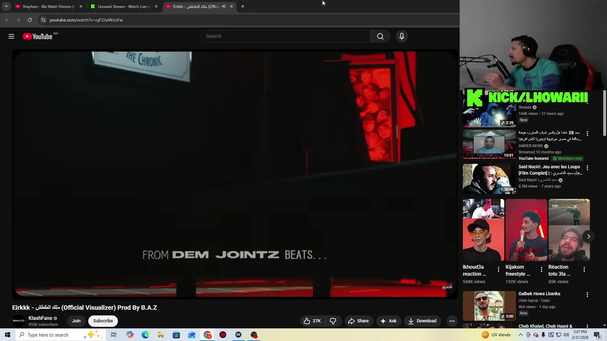Open Task View on the taskbar
607x341 pixels.
point(114,335)
